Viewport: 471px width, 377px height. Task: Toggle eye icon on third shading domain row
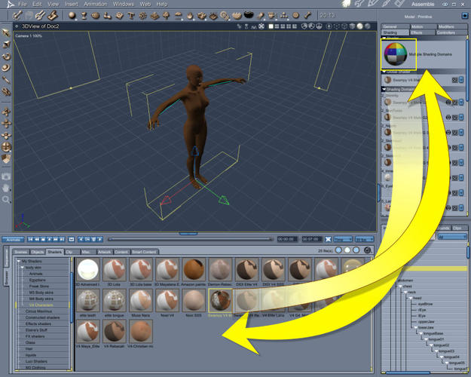448,133
